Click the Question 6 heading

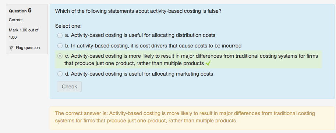coord(20,11)
